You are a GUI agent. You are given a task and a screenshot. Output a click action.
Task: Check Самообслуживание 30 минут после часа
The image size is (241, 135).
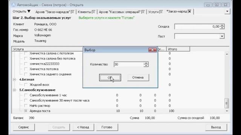pos(26,100)
